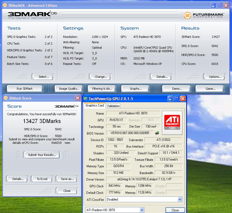Click Save as in Score window
This screenshot has width=232, height=213.
67,179
